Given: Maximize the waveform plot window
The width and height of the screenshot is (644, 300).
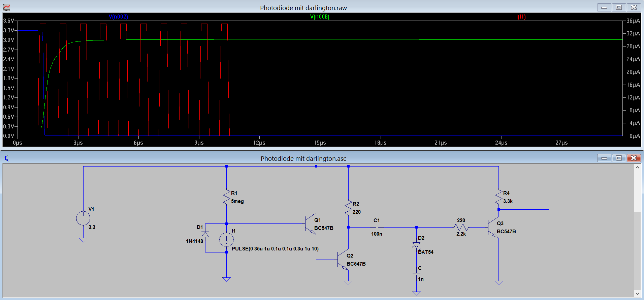Looking at the screenshot, I should pos(619,7).
